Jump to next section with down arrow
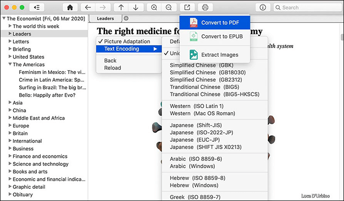The height and width of the screenshot is (201, 344). (x=136, y=7)
